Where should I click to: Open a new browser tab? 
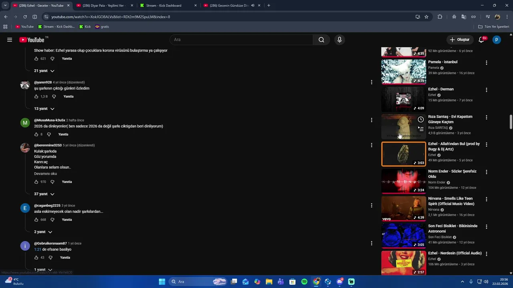(269, 6)
